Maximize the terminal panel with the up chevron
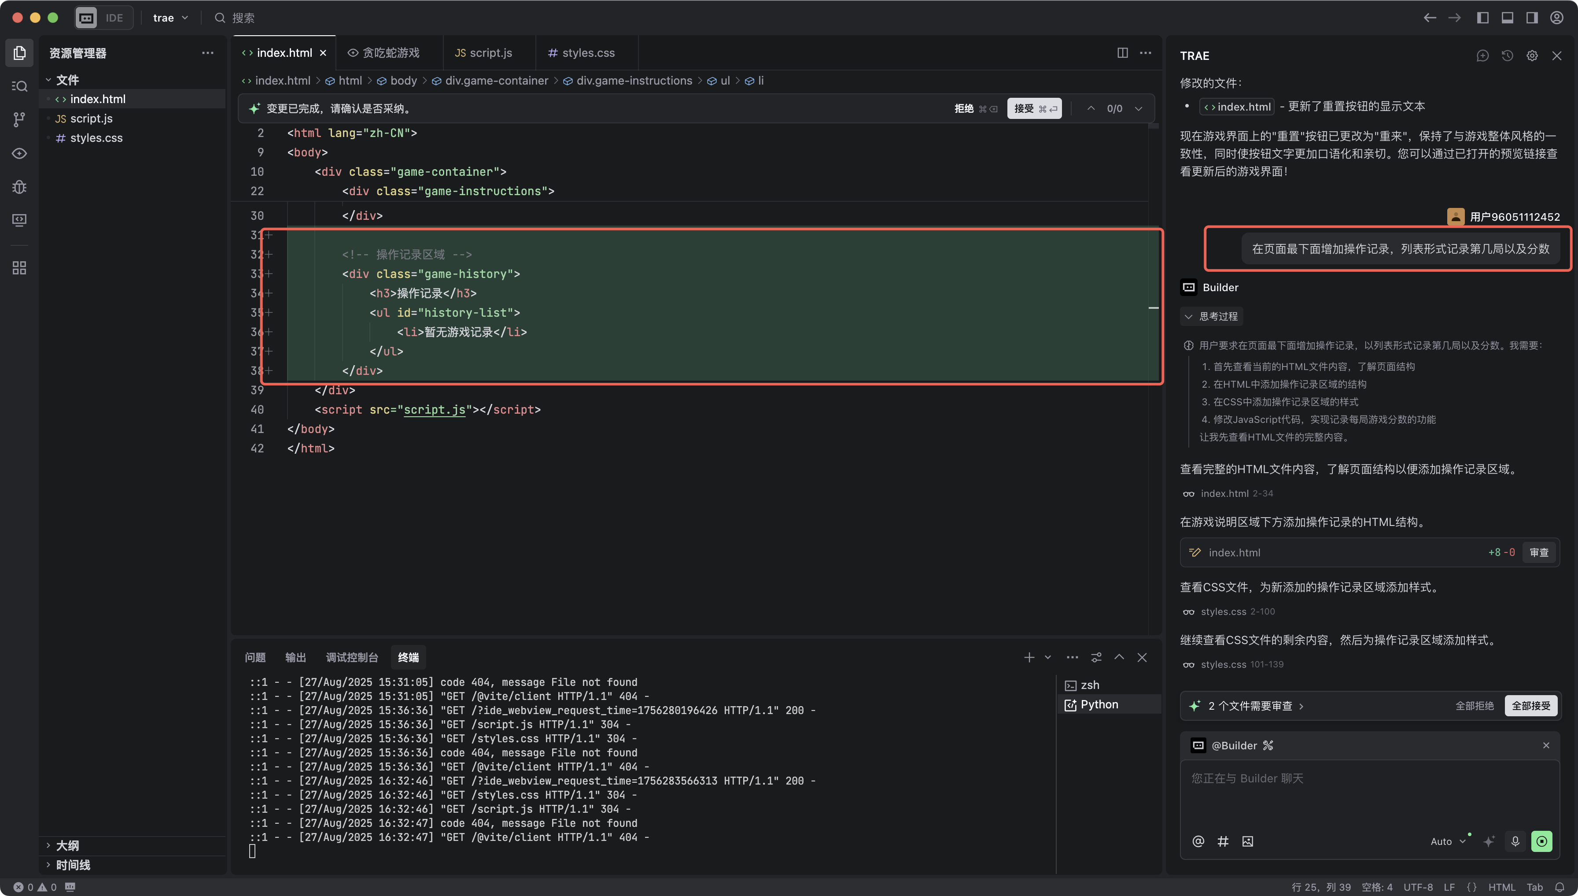The height and width of the screenshot is (896, 1578). [x=1119, y=657]
